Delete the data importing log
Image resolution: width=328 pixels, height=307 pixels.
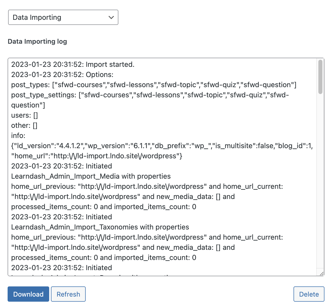coord(309,294)
